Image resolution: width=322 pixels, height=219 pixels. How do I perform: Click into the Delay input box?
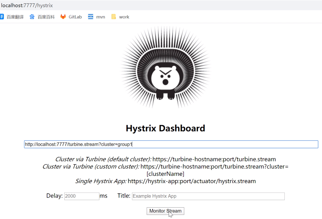pyautogui.click(x=82, y=196)
